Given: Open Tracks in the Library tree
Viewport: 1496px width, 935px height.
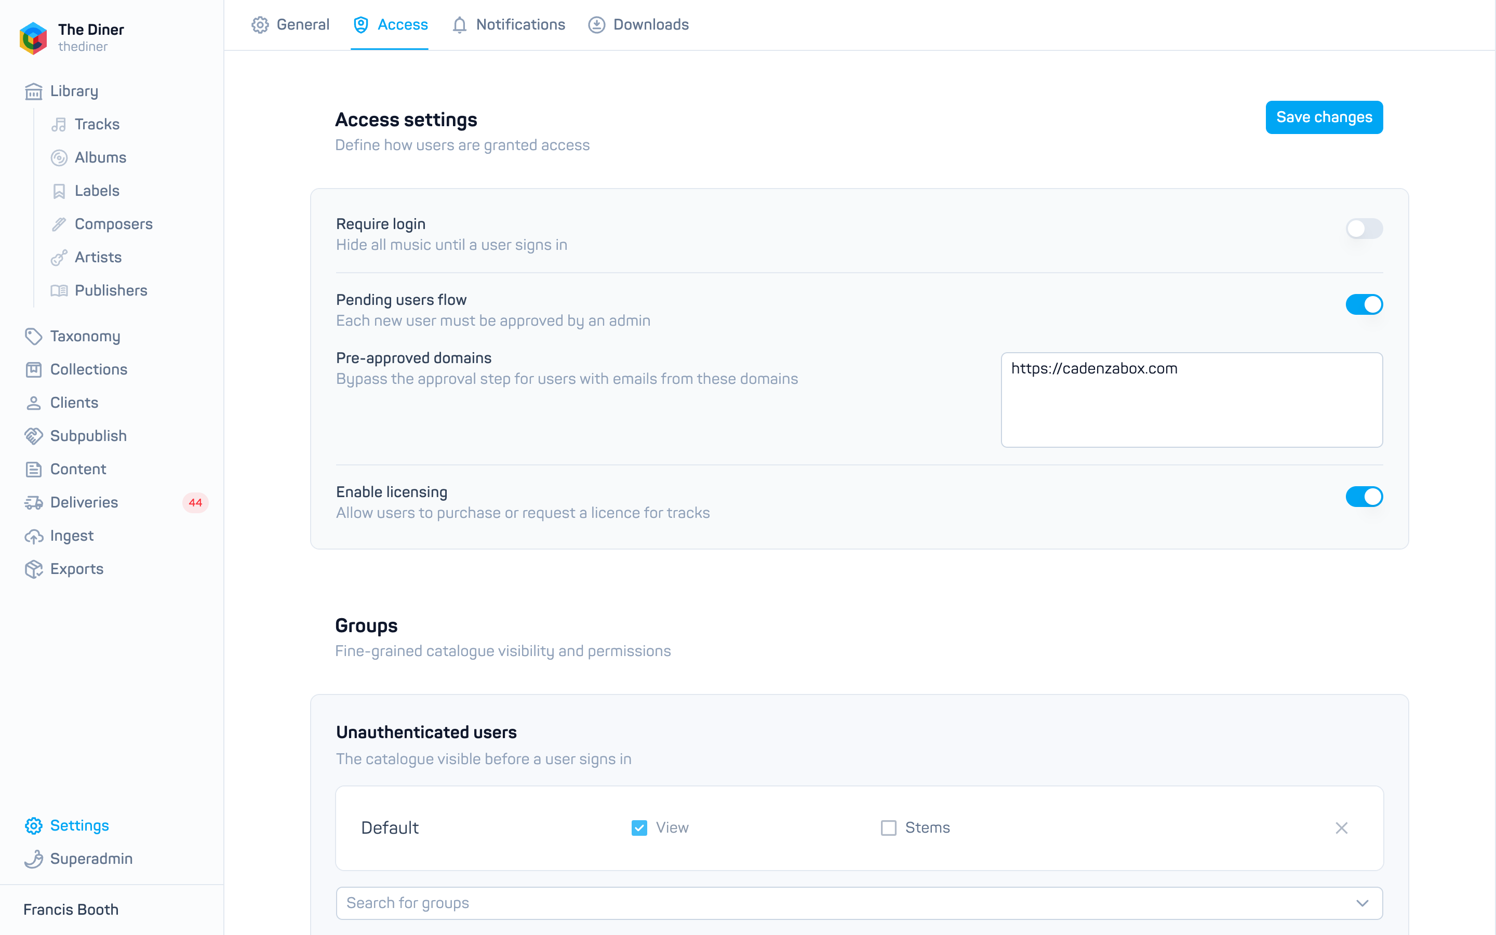Looking at the screenshot, I should (97, 124).
